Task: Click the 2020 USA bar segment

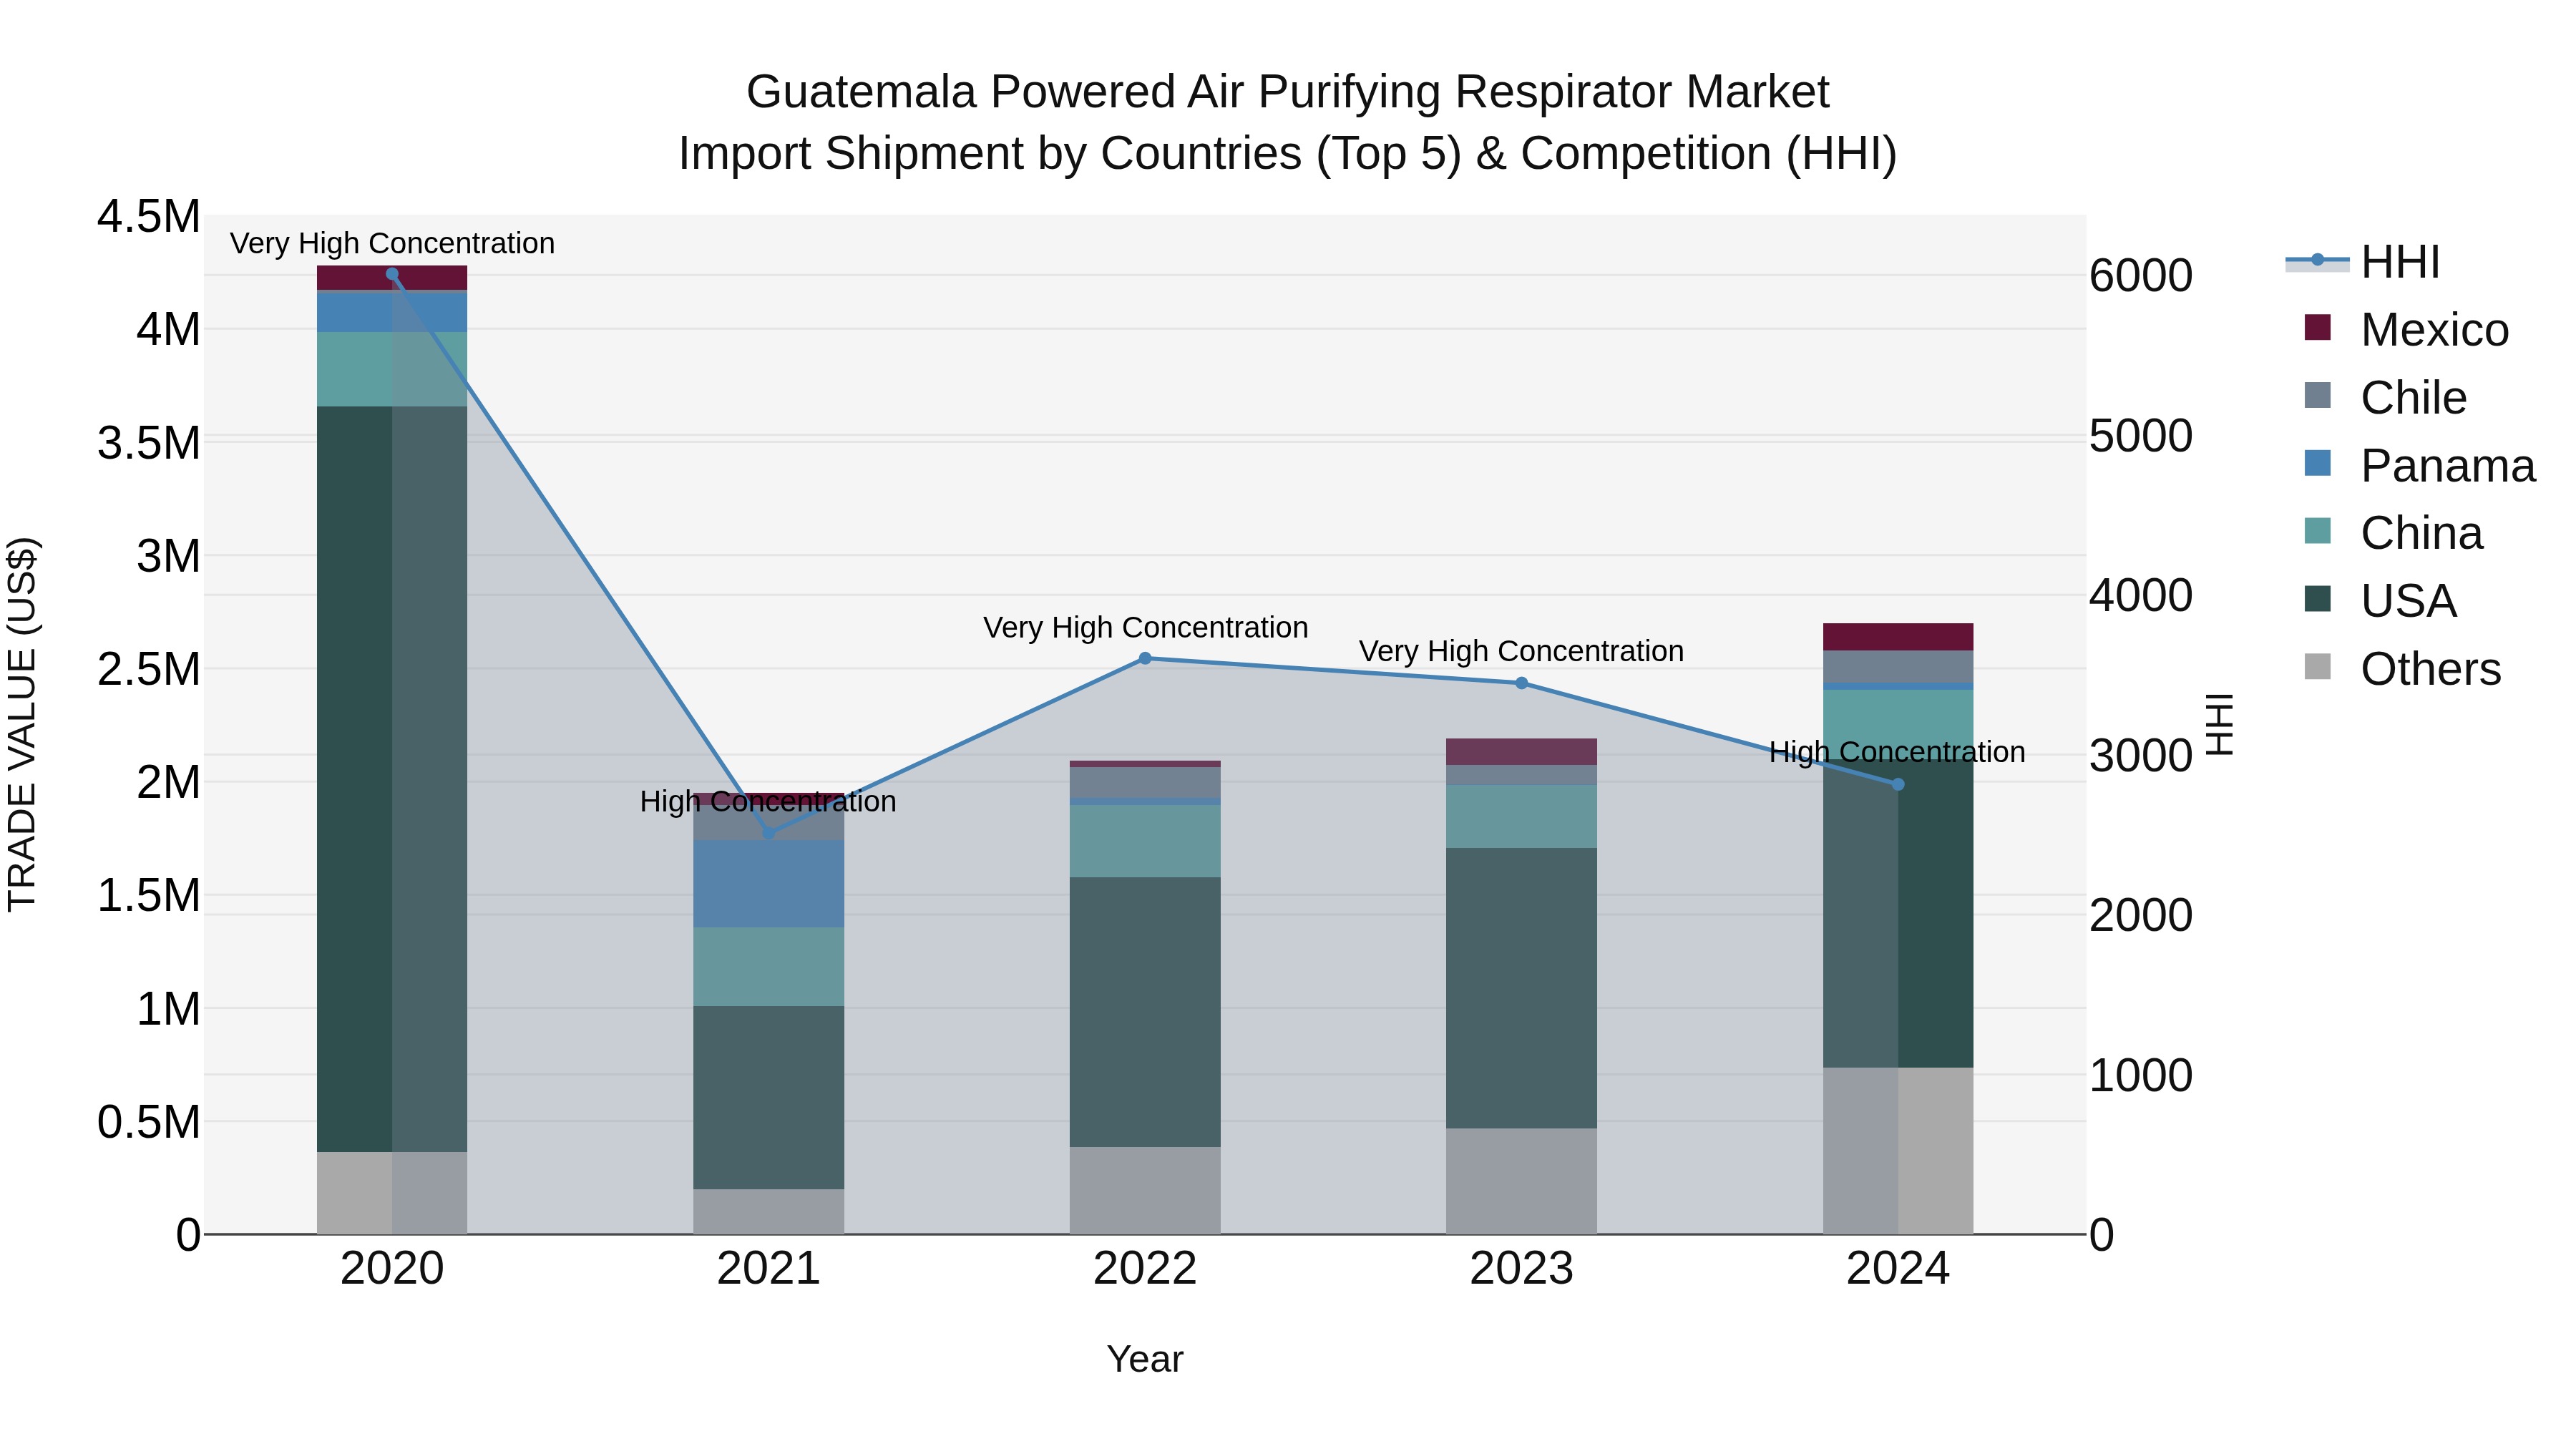Action: point(392,779)
